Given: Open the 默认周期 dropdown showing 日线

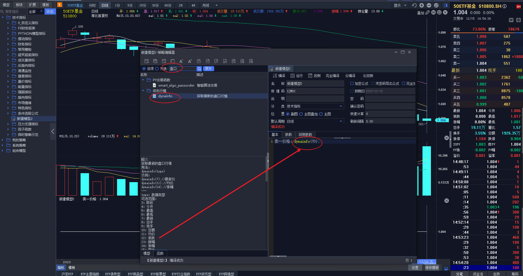Looking at the screenshot, I should point(341,121).
